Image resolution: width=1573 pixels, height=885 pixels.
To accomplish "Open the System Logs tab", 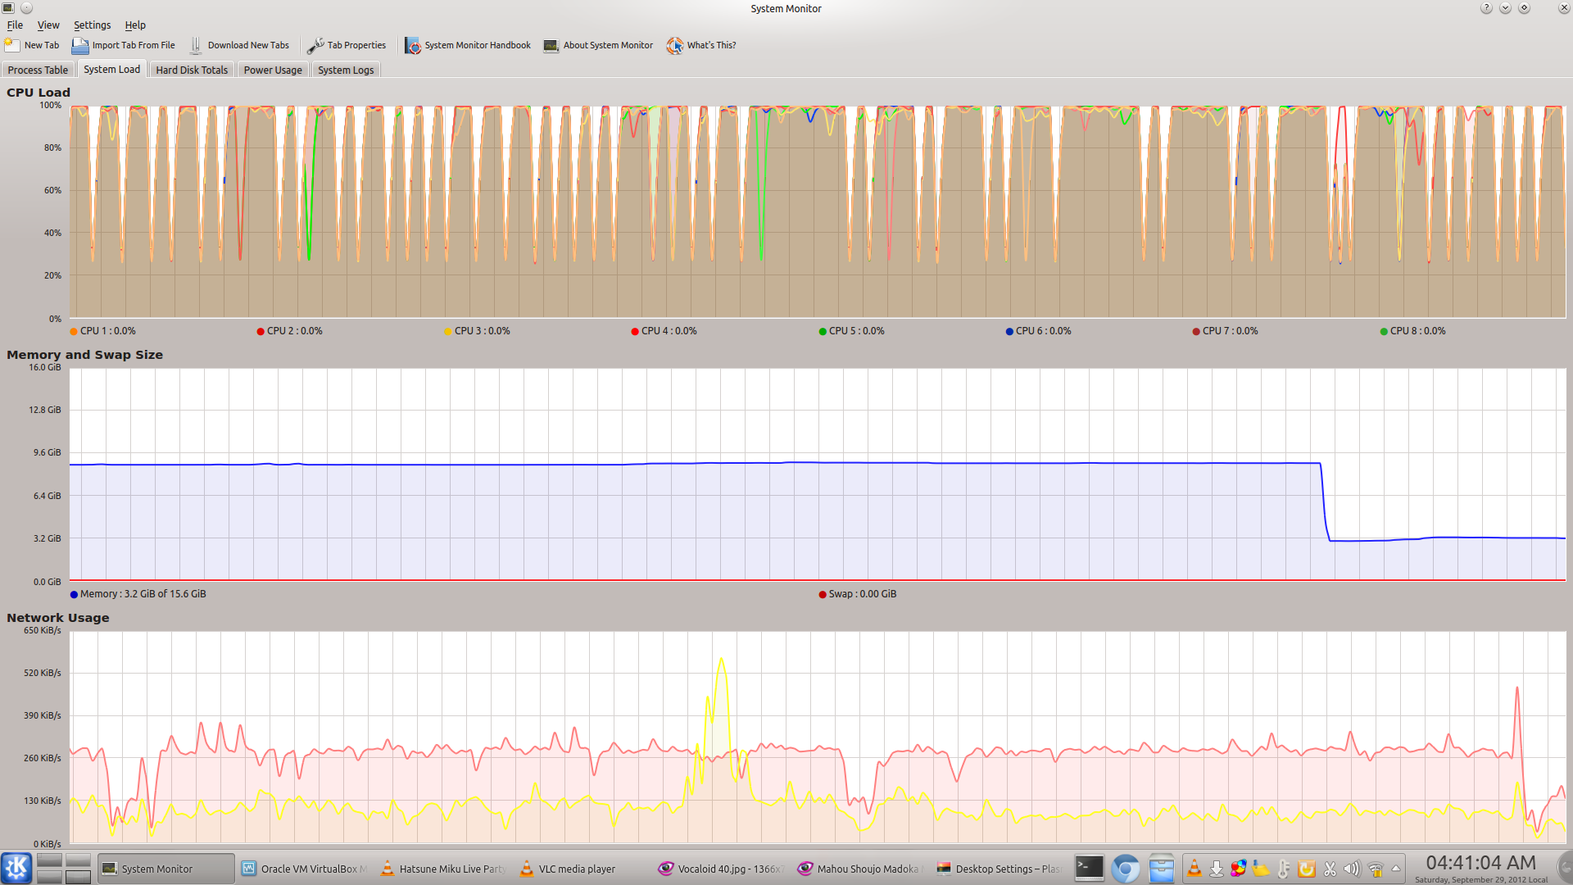I will [x=345, y=70].
